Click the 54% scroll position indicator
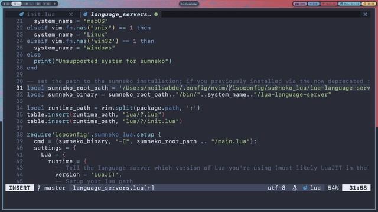 tap(333, 188)
